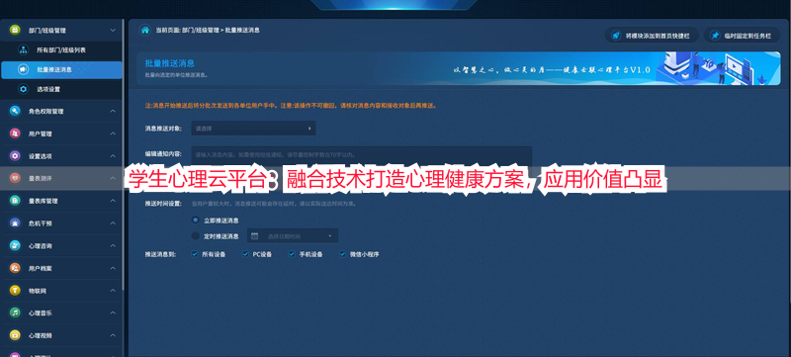Toggle the 所有设备 checkbox
The height and width of the screenshot is (357, 791).
point(194,254)
